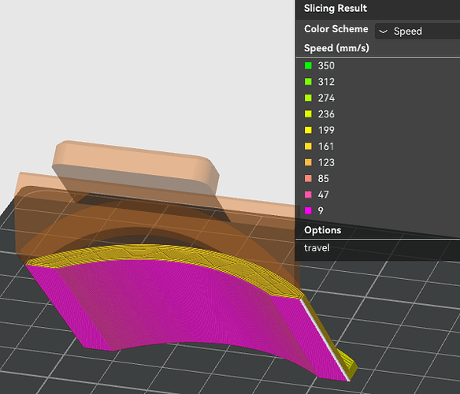
Task: Select the 47 speed pink swatch
Action: point(308,195)
